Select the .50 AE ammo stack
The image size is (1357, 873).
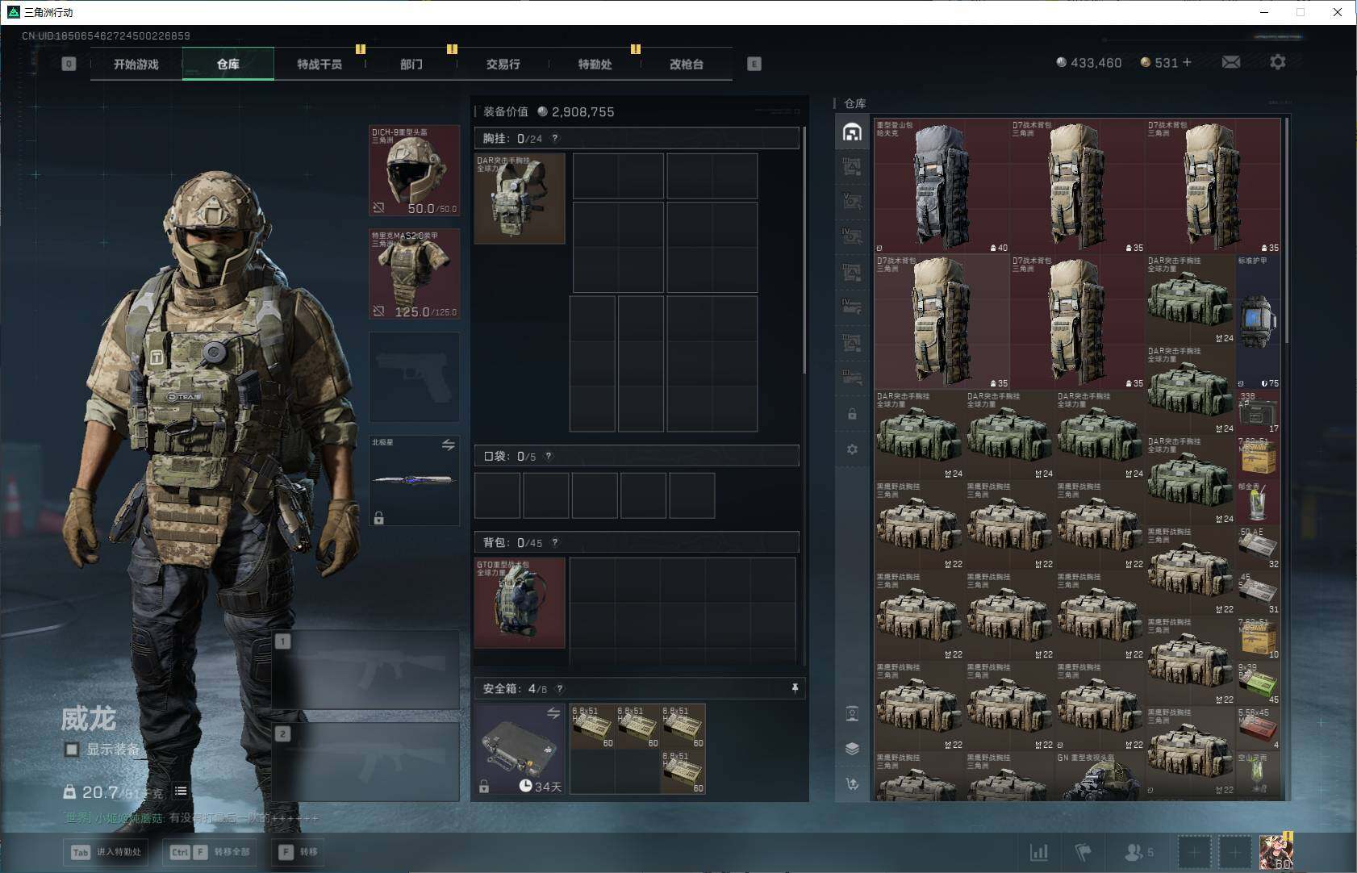click(1258, 547)
